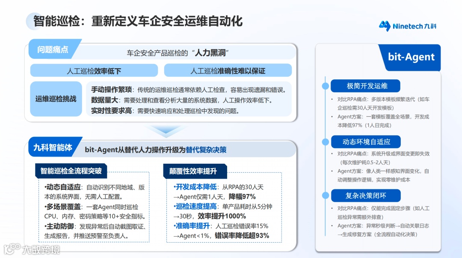Image resolution: width=462 pixels, height=258 pixels.
Task: Click the 复杂决策闭环 button
Action: 366,196
